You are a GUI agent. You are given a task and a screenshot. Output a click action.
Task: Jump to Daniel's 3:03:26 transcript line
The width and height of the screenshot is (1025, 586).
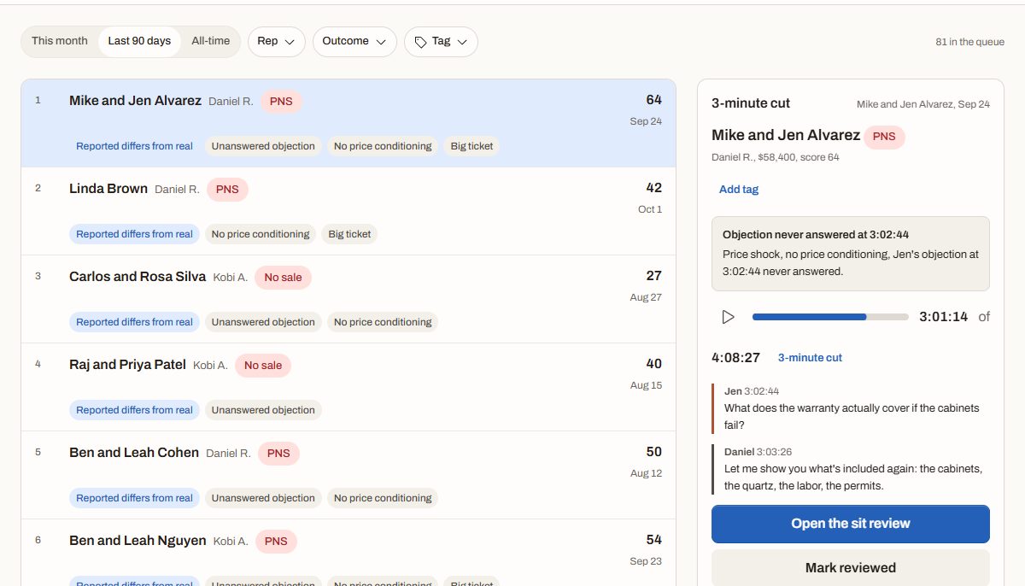pyautogui.click(x=852, y=469)
